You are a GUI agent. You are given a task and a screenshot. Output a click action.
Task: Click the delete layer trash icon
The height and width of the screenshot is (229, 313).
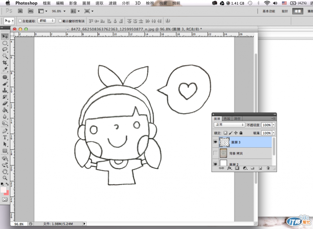(x=268, y=168)
